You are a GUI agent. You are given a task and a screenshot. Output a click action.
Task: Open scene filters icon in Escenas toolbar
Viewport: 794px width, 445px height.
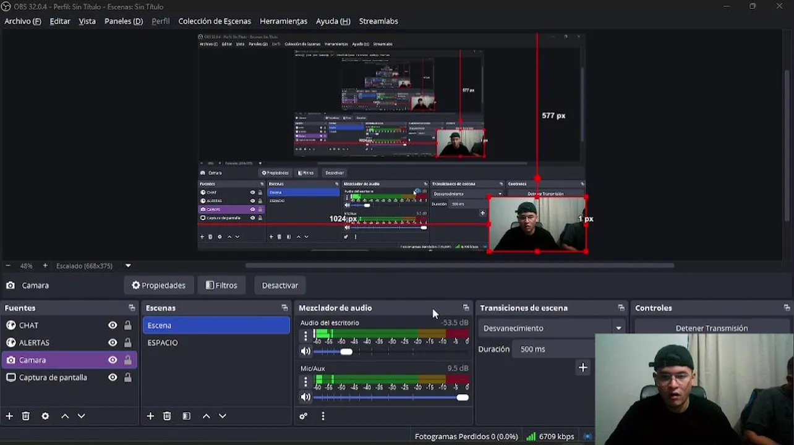pyautogui.click(x=186, y=416)
